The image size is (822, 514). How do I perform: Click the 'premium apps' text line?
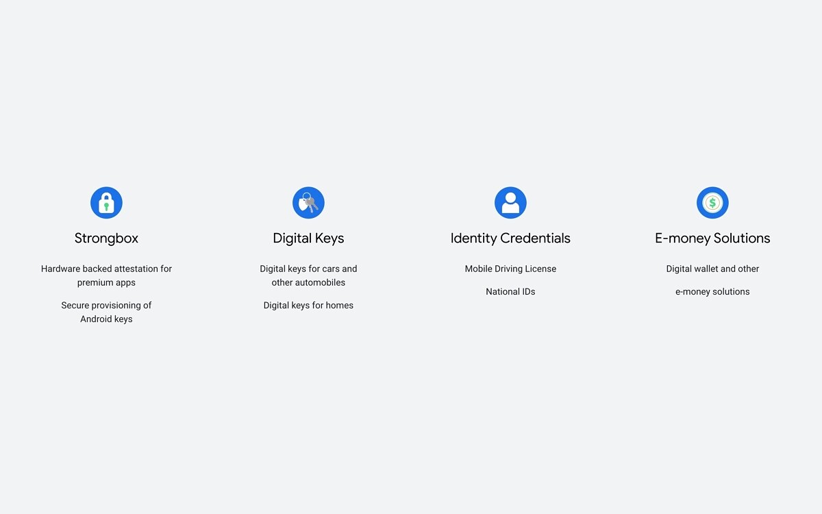pyautogui.click(x=106, y=282)
